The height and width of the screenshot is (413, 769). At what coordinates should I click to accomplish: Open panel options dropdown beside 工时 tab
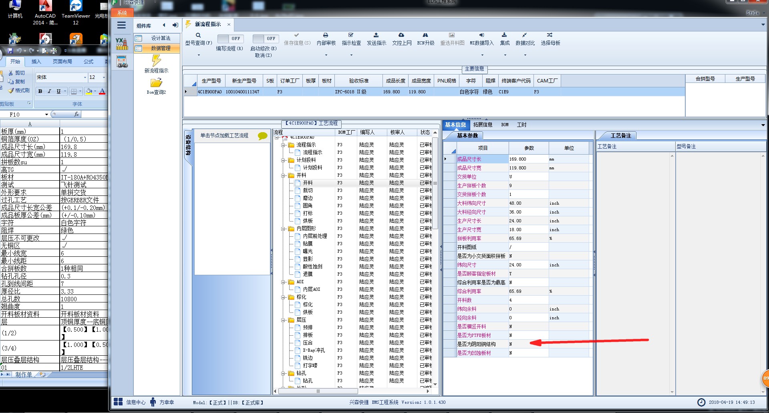pyautogui.click(x=763, y=125)
